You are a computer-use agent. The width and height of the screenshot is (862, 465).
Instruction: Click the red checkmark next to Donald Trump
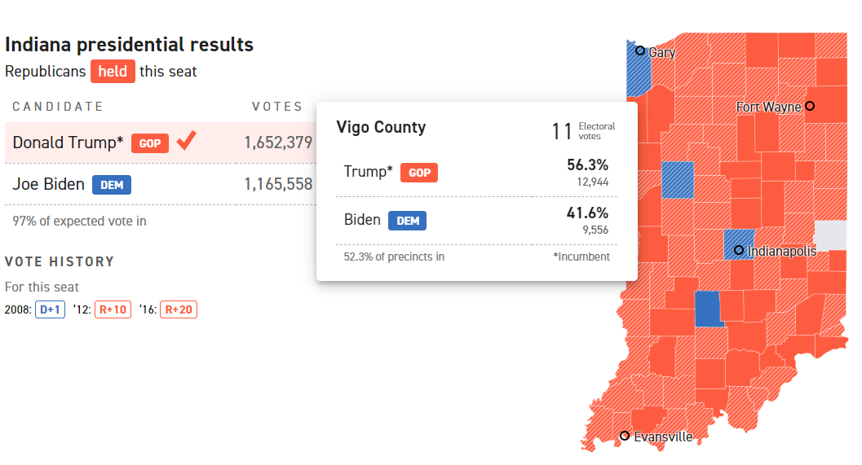pyautogui.click(x=187, y=142)
